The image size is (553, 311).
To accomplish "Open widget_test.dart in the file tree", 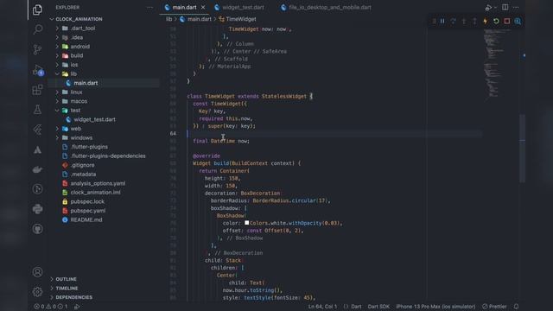I will click(94, 119).
